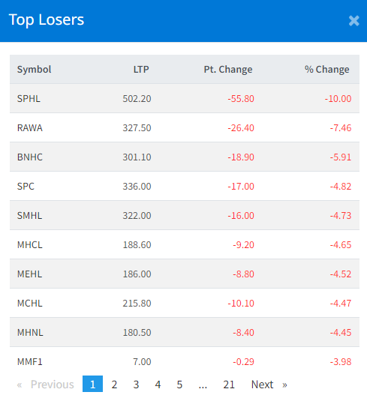Choose the SMHL symbol

pos(29,215)
